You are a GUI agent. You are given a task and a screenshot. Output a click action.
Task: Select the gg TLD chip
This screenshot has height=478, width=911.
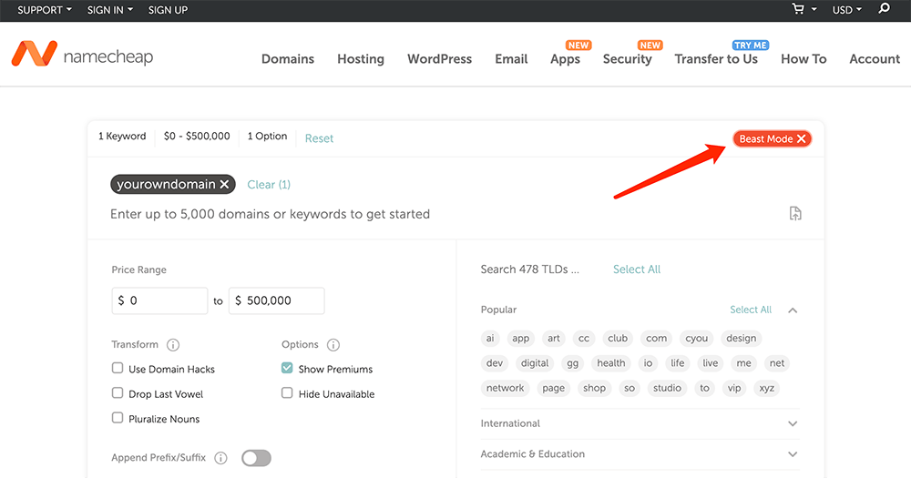[x=573, y=363]
